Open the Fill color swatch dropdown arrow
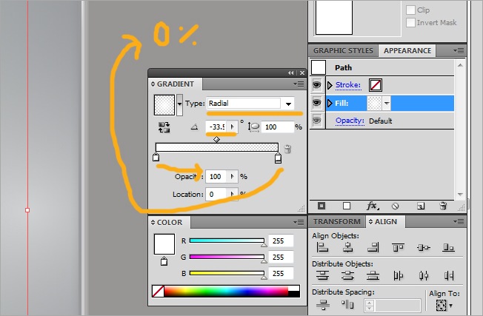This screenshot has width=483, height=316. pyautogui.click(x=387, y=104)
